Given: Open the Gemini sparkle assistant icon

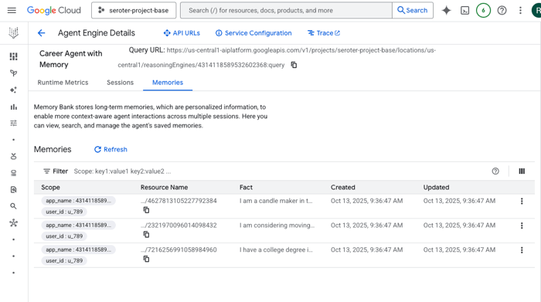Looking at the screenshot, I should coord(446,10).
